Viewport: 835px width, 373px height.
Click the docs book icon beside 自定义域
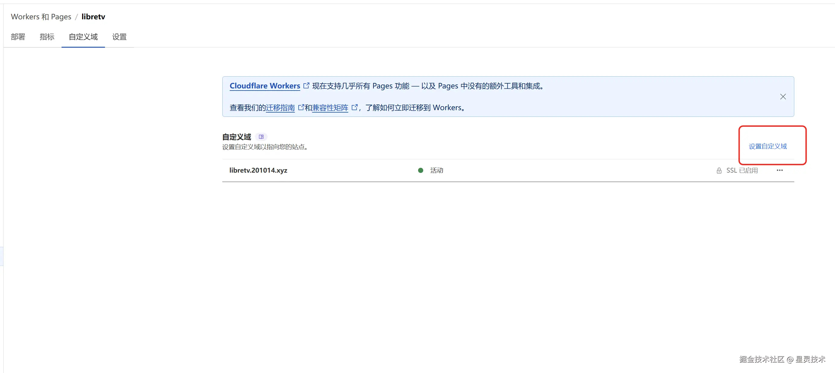click(x=261, y=137)
